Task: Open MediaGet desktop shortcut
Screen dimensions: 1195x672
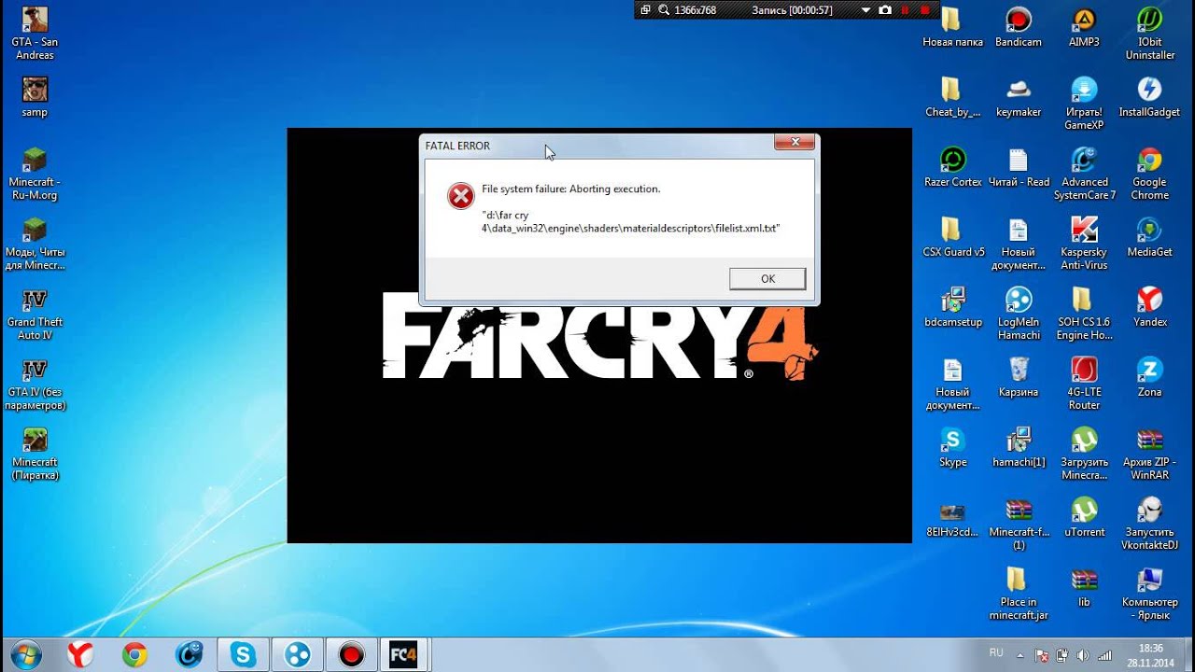Action: [1149, 237]
